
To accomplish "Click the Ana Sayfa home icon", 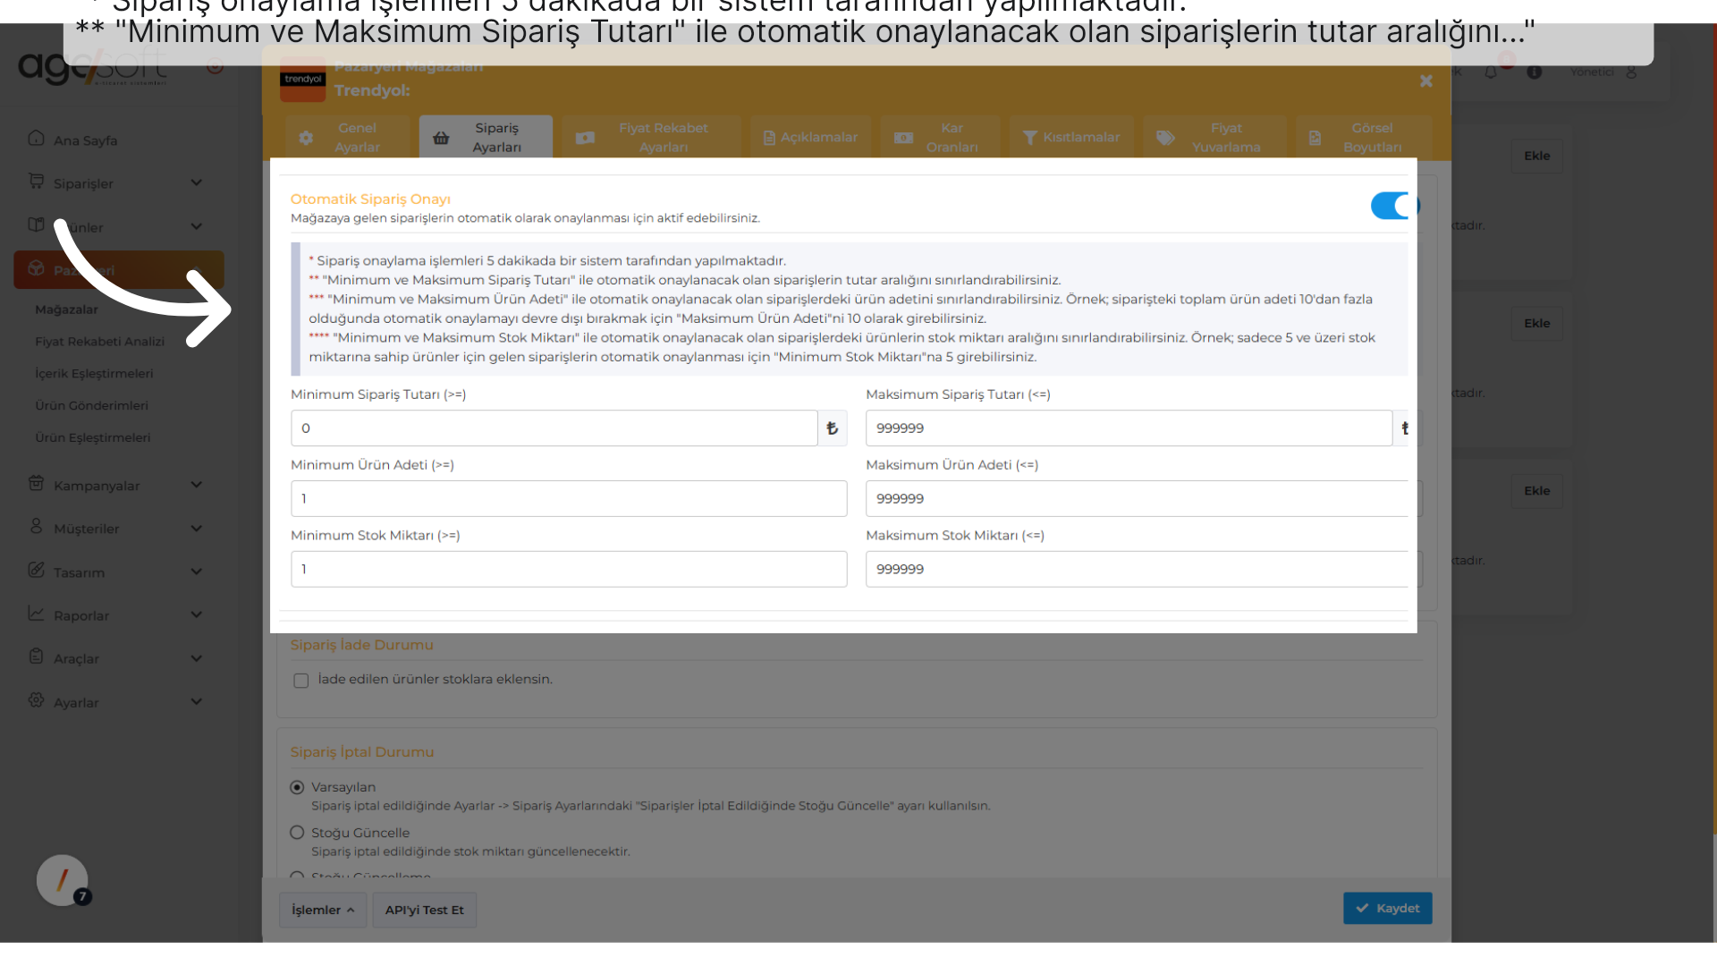I will [36, 138].
